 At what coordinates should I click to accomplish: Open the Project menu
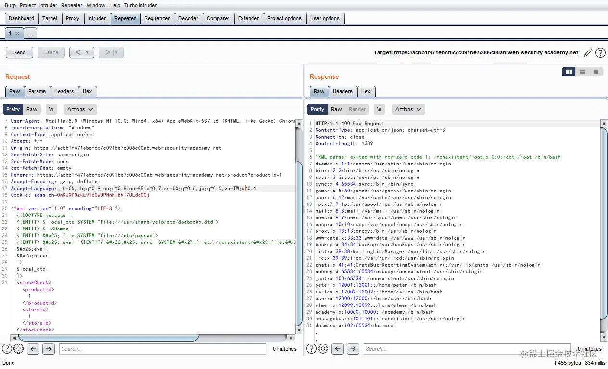tap(28, 5)
